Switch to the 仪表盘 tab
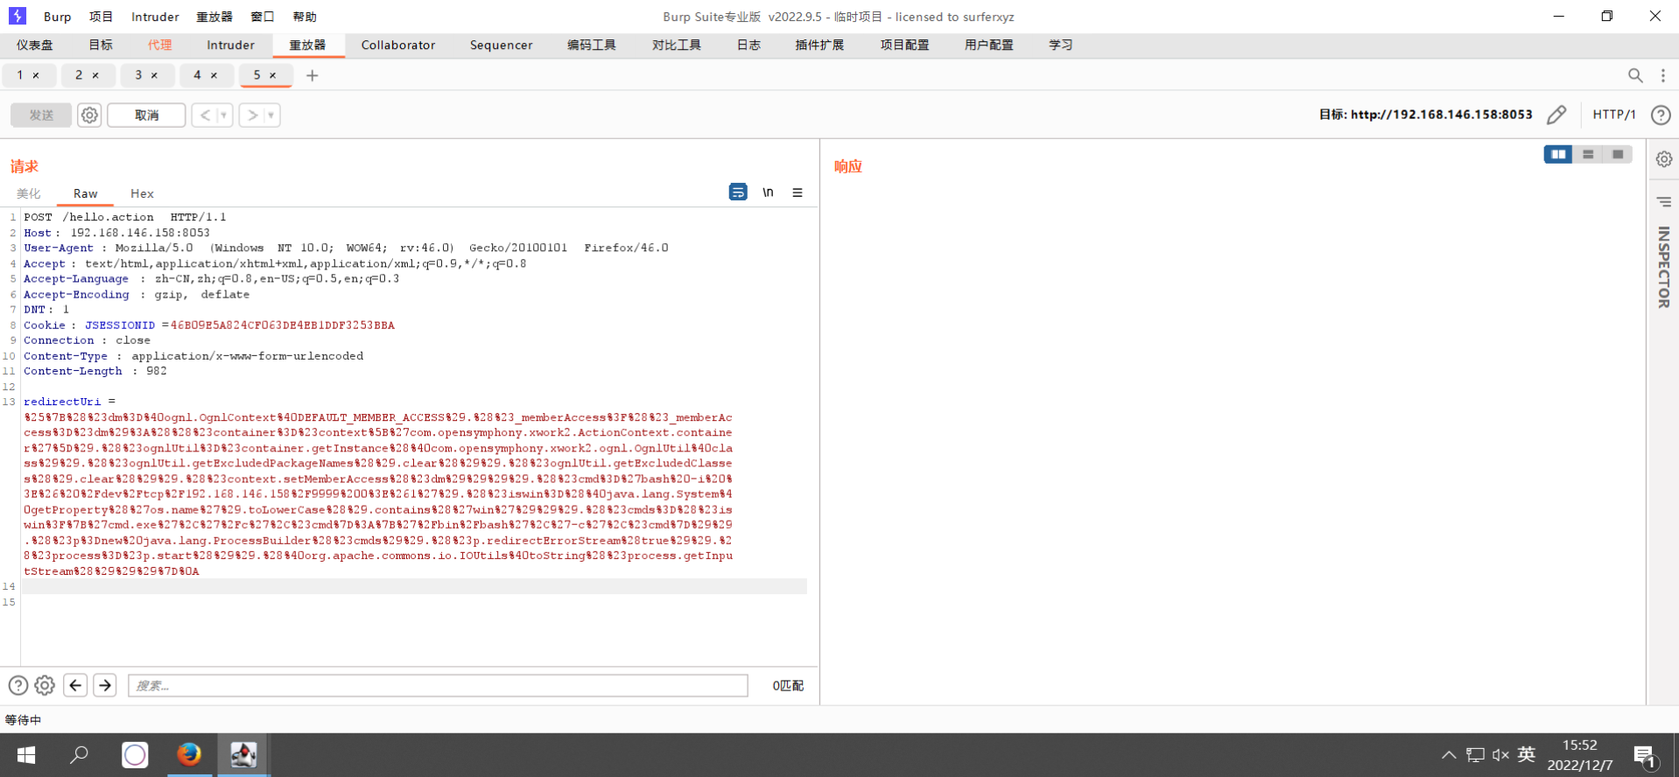The height and width of the screenshot is (777, 1679). point(35,45)
